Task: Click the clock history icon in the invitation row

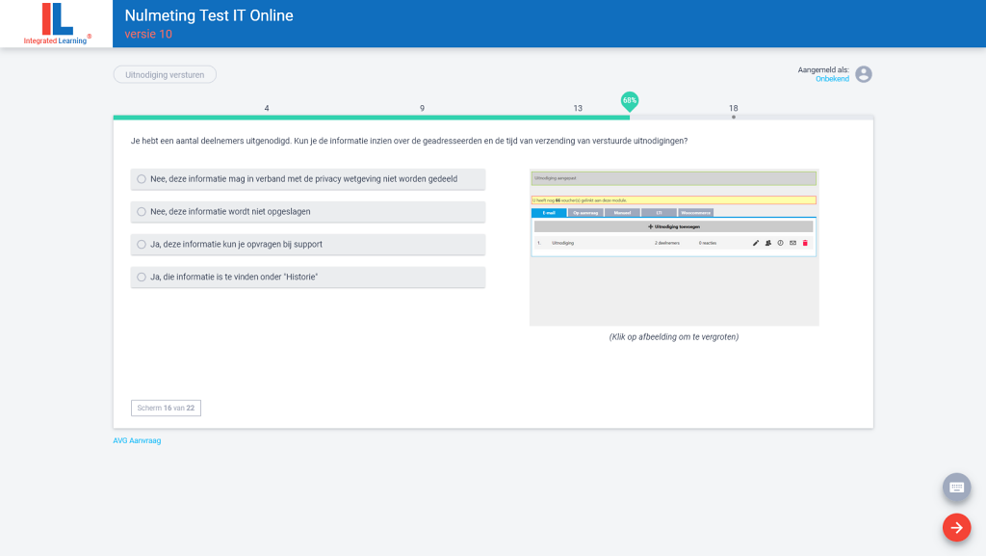Action: coord(780,243)
